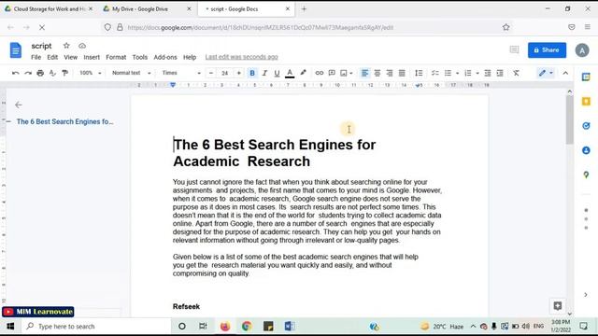
Task: Open the Times font dropdown
Action: pos(181,73)
